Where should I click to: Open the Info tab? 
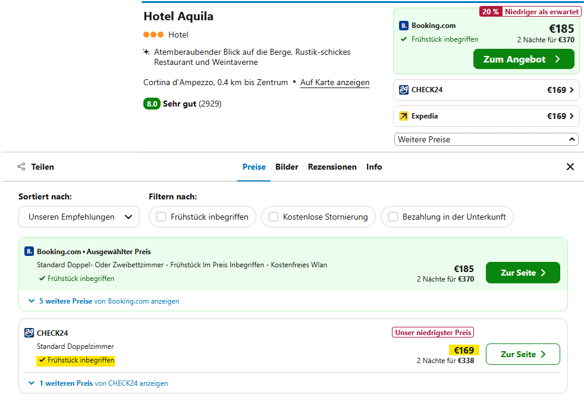click(374, 167)
